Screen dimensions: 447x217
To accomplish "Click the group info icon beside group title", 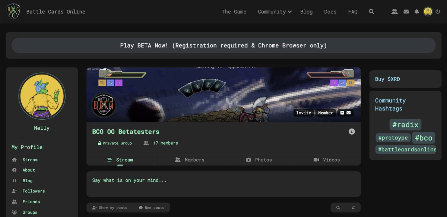I will (352, 132).
